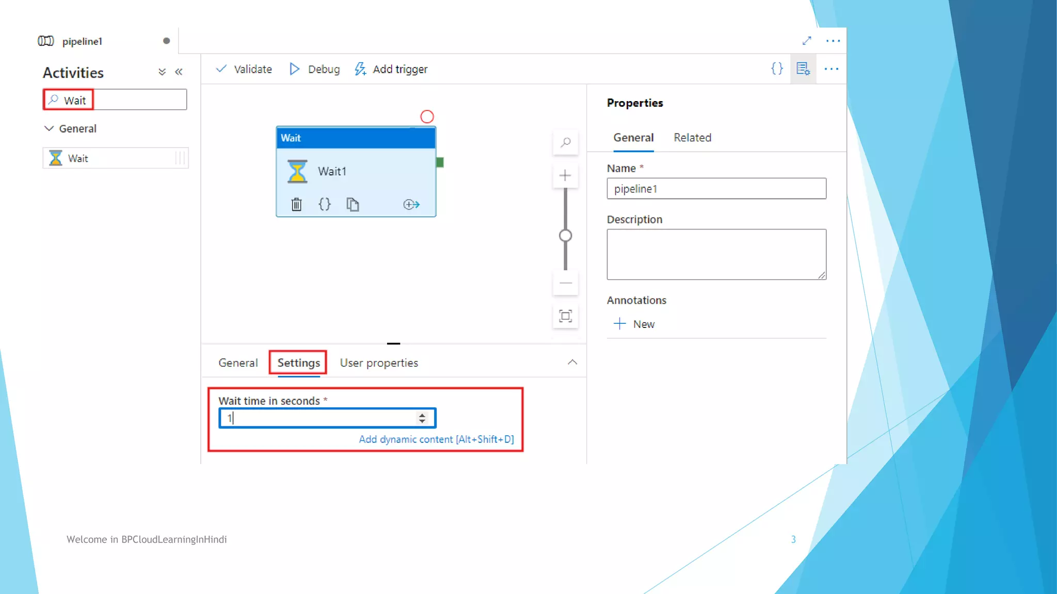
Task: Open the Related tab in Properties
Action: (692, 138)
